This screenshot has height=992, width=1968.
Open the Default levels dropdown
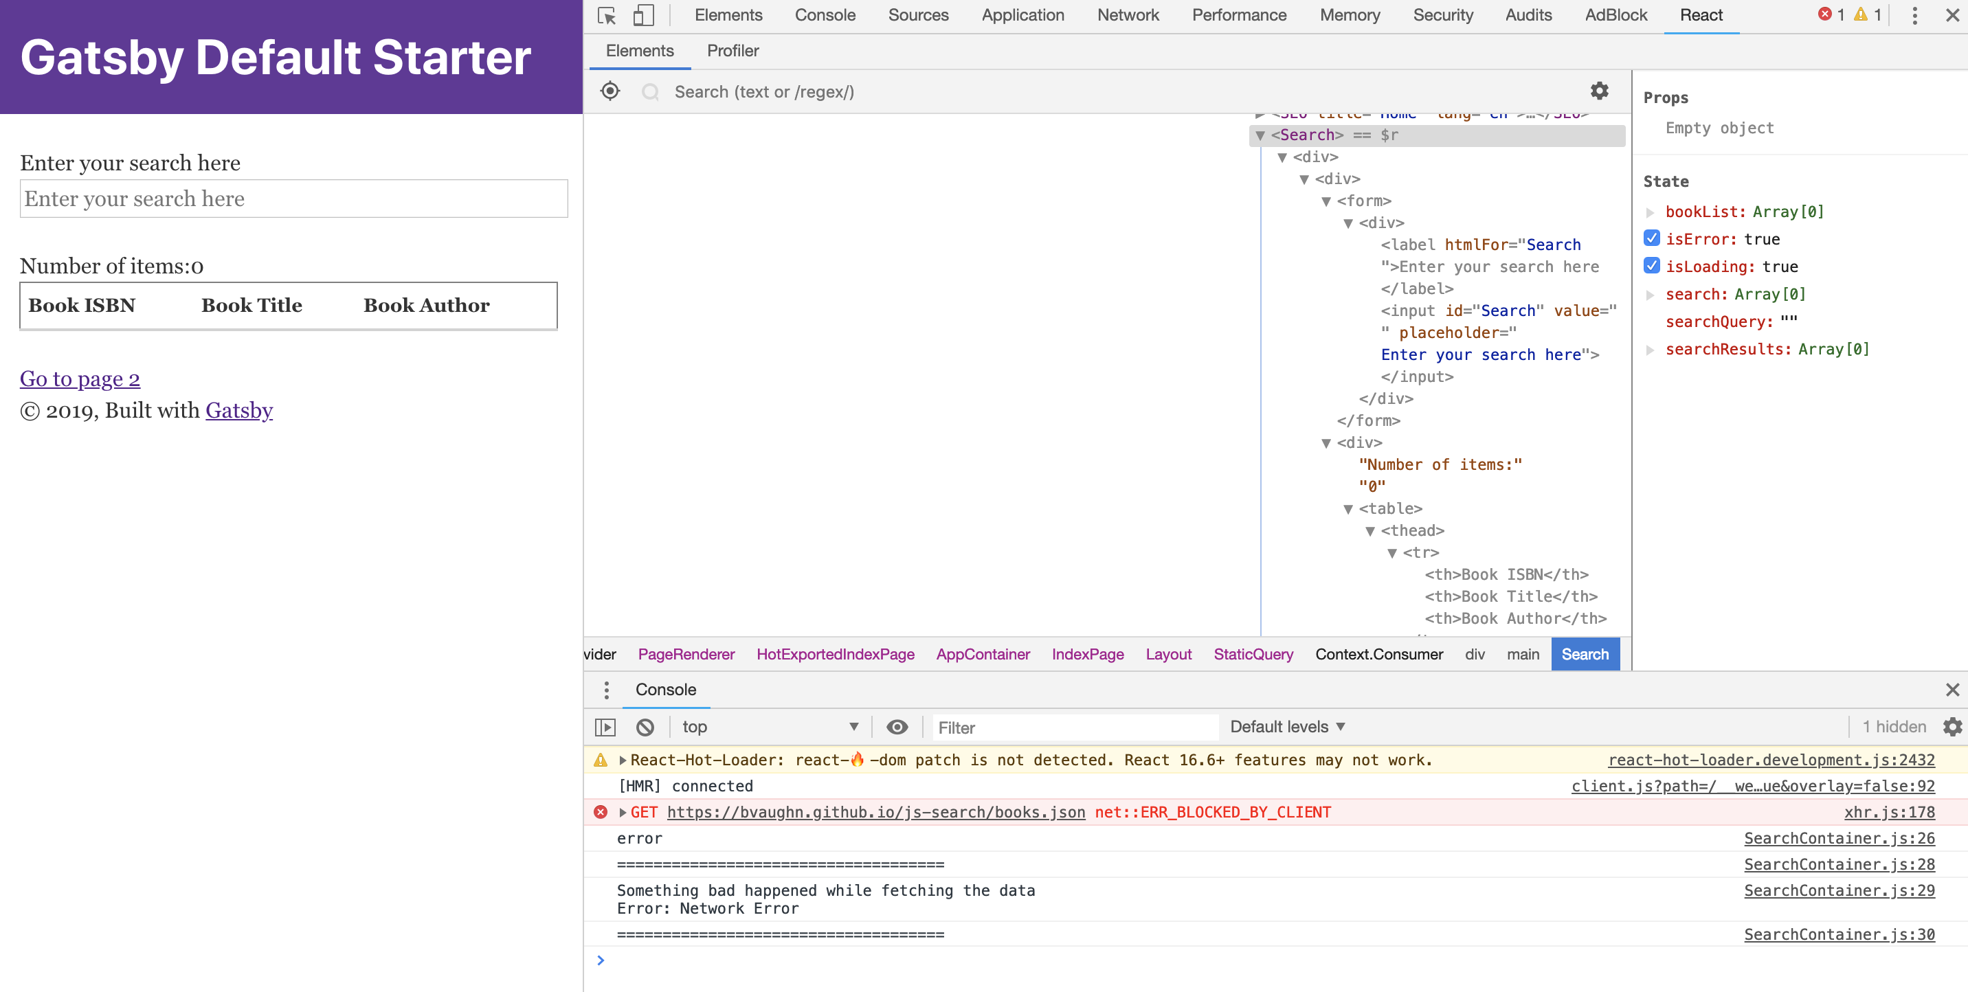[x=1286, y=726]
